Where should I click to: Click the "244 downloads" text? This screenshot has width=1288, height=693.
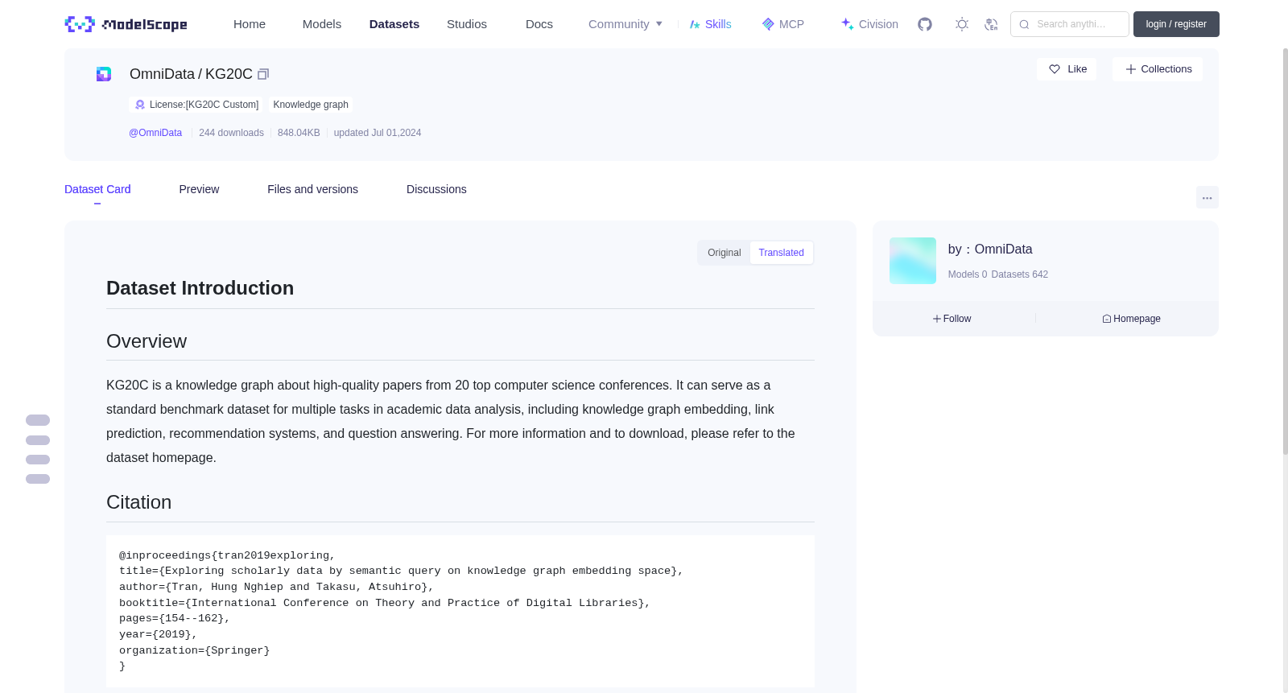pyautogui.click(x=231, y=133)
